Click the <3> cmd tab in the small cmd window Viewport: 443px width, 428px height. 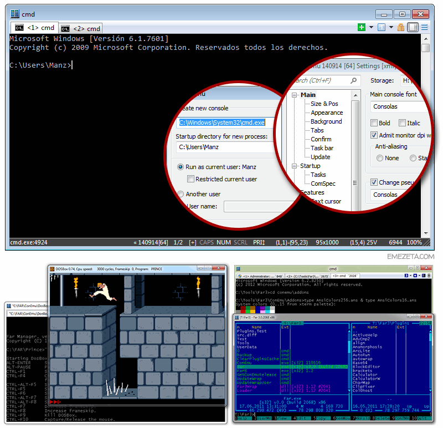344,276
